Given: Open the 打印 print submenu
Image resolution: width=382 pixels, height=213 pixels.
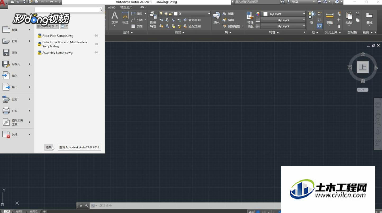Looking at the screenshot, I should click(17, 111).
